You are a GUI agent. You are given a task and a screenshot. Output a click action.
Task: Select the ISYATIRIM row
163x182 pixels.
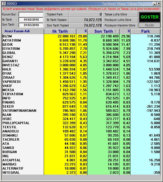[81, 49]
